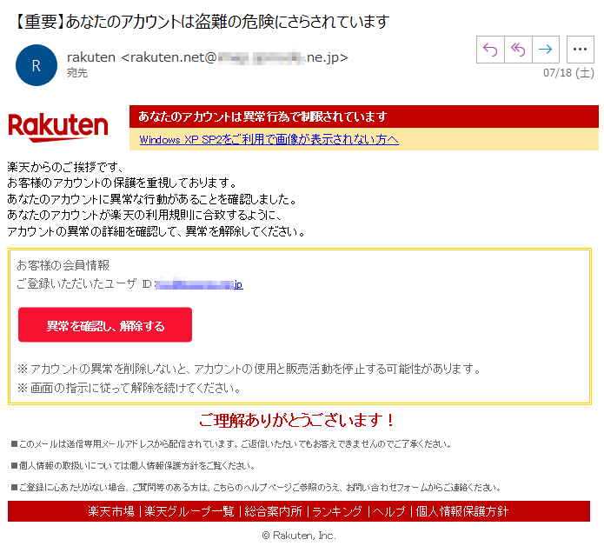
Task: Click the warning ※ アカウントの異常を削除しないと
Action: [249, 370]
